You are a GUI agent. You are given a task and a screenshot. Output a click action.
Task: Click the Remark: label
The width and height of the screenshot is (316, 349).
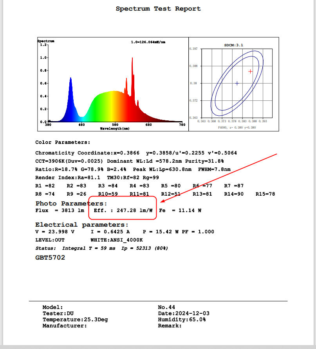point(170,326)
